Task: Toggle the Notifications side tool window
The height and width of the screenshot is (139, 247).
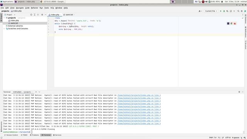Action: point(245,32)
